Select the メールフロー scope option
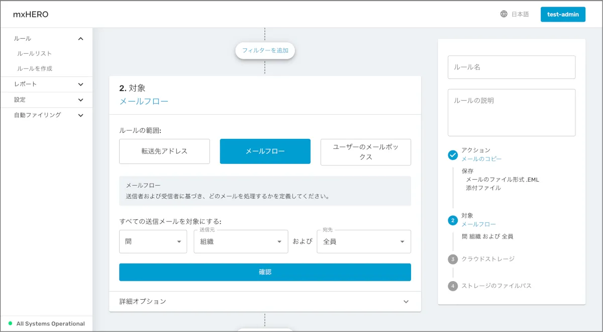The image size is (603, 332). pyautogui.click(x=265, y=151)
